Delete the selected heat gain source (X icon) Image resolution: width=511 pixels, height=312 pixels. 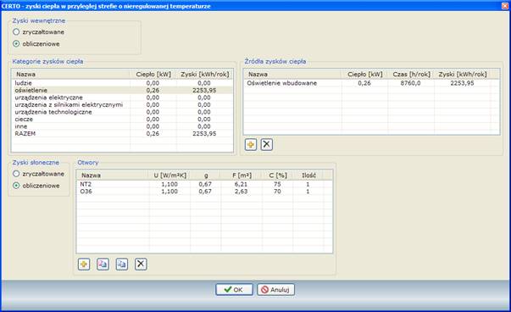pyautogui.click(x=267, y=144)
